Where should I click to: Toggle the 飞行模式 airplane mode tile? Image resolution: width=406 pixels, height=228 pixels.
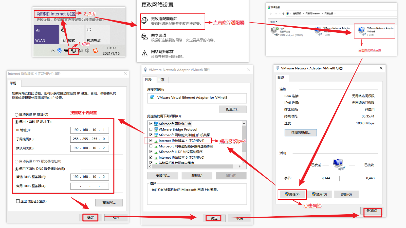point(72,34)
